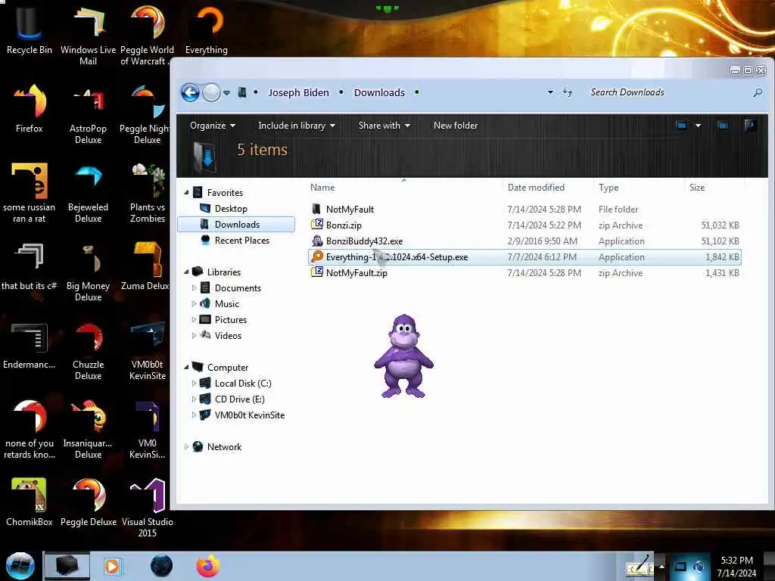775x581 pixels.
Task: Select Bejeweled Deluxe desktop icon
Action: pyautogui.click(x=88, y=194)
